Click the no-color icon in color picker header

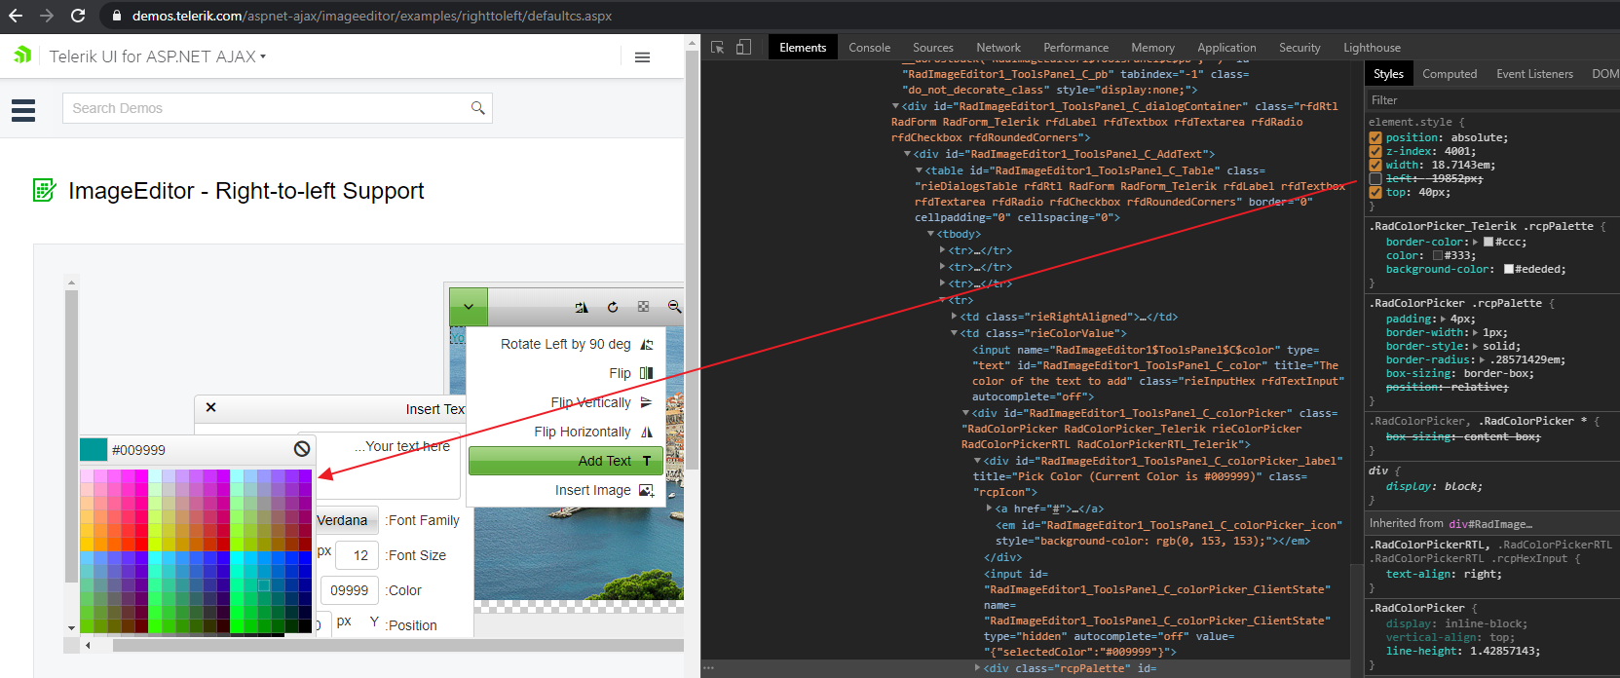(302, 449)
